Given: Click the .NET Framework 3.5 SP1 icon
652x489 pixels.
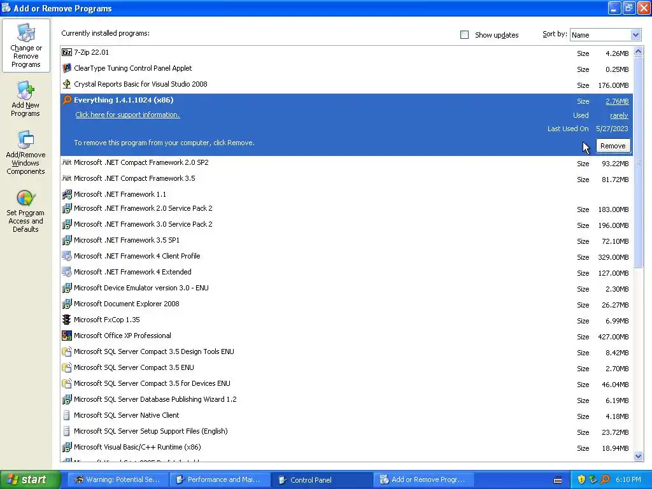Looking at the screenshot, I should (66, 240).
